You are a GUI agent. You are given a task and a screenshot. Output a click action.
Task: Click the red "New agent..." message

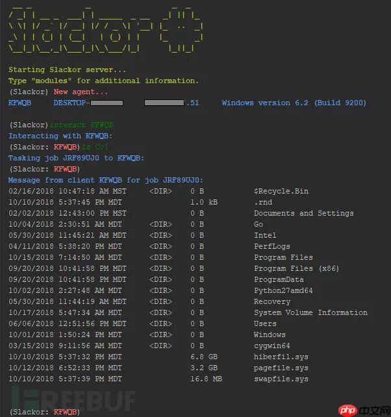click(81, 92)
